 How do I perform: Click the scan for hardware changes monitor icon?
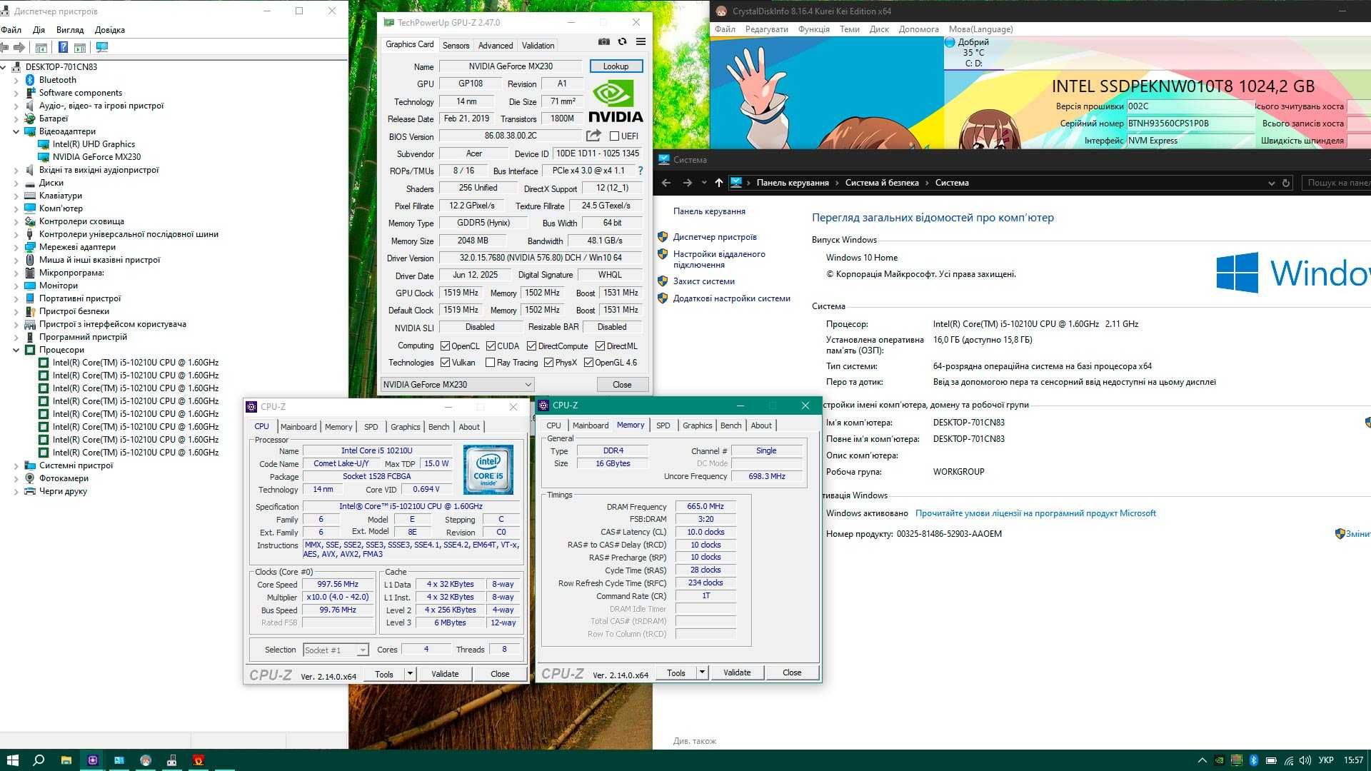tap(102, 47)
